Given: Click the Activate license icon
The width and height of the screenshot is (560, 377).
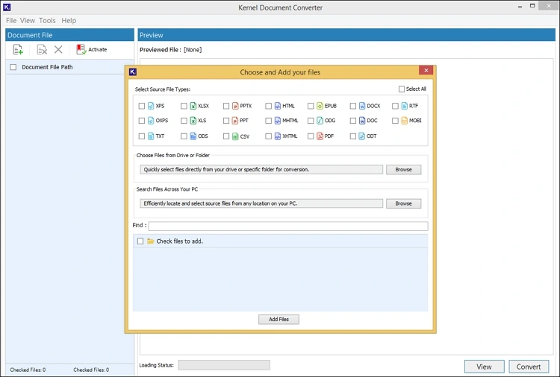Looking at the screenshot, I should (81, 50).
